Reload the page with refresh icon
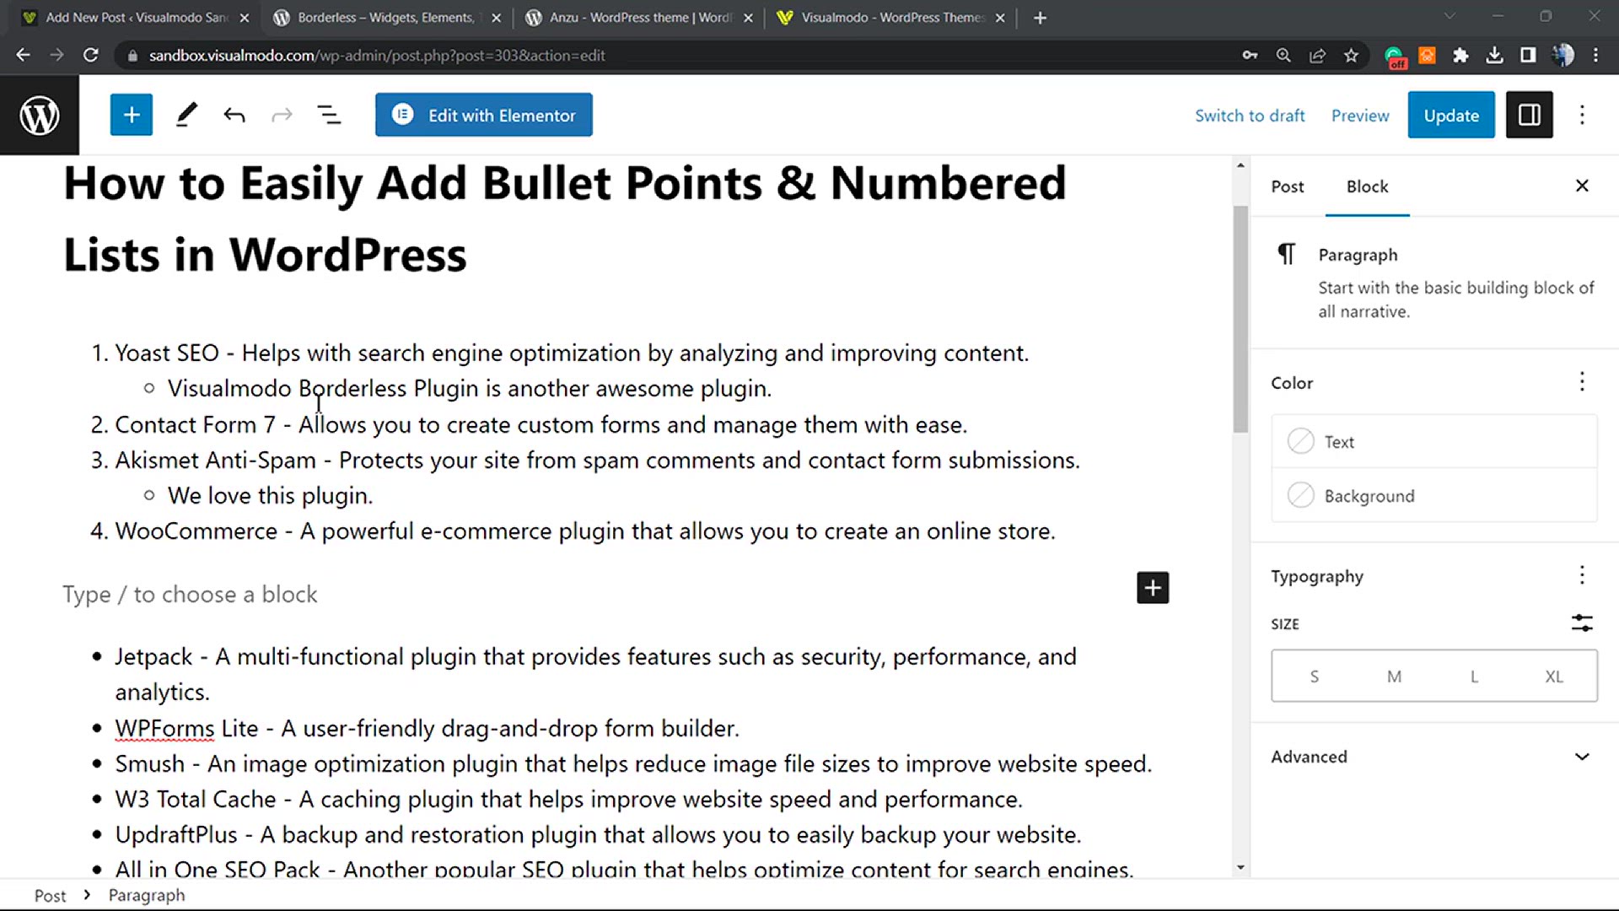1619x911 pixels. click(90, 55)
